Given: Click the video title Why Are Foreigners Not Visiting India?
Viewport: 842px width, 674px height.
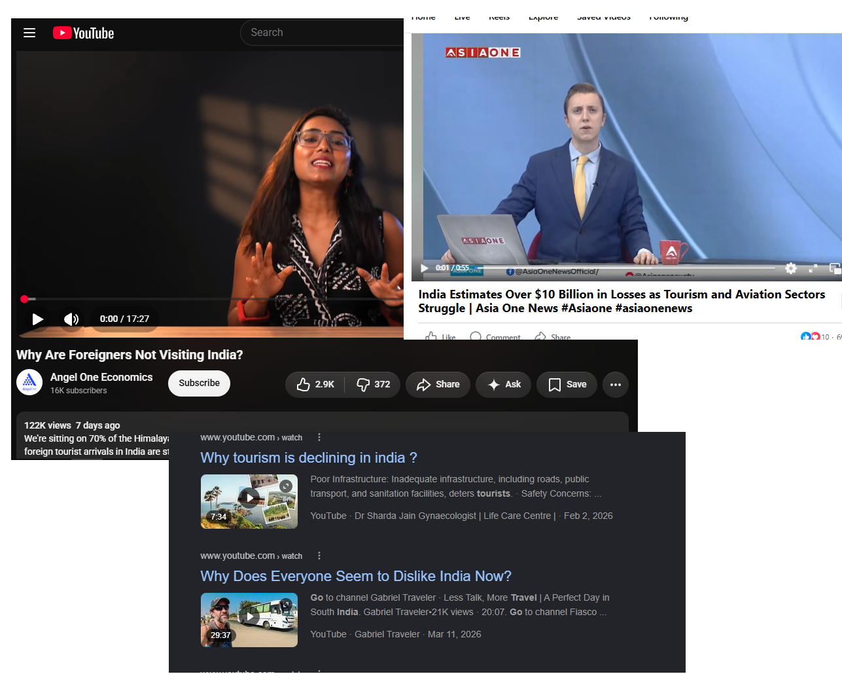Looking at the screenshot, I should pos(130,355).
